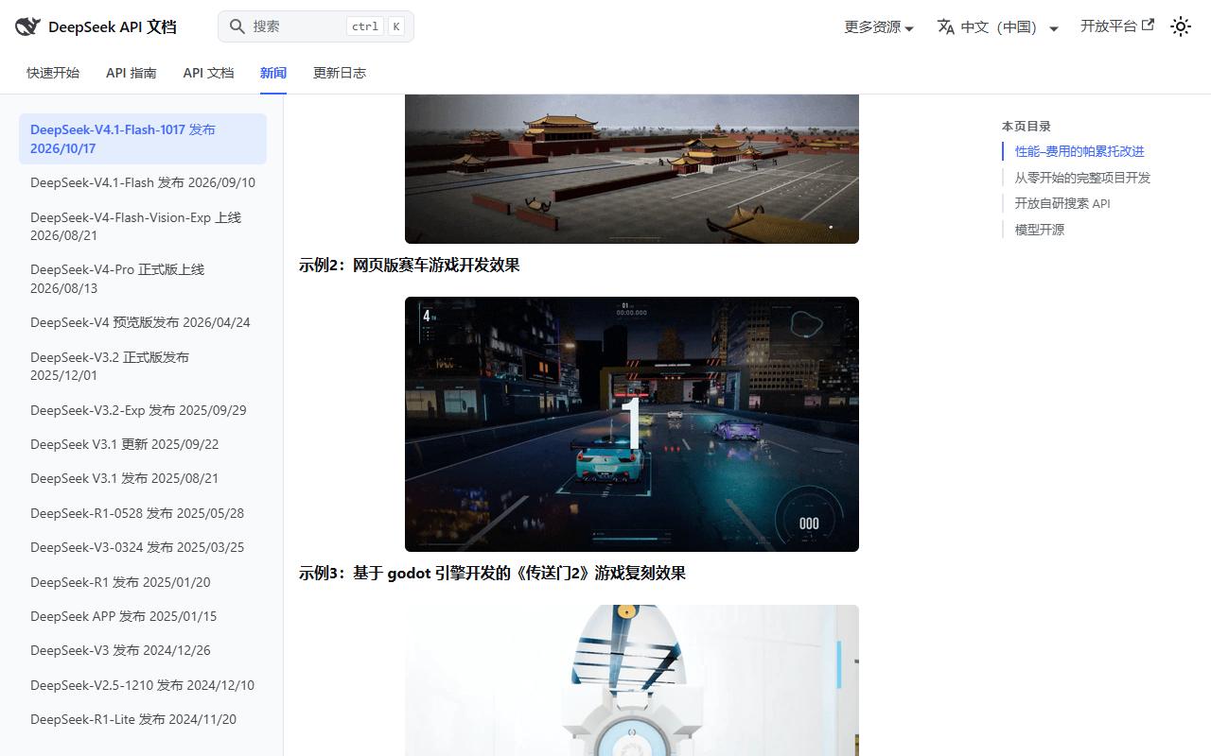The height and width of the screenshot is (756, 1211).
Task: Open DeepSeek-R1 发布 2025/01/20 entry
Action: [x=143, y=582]
